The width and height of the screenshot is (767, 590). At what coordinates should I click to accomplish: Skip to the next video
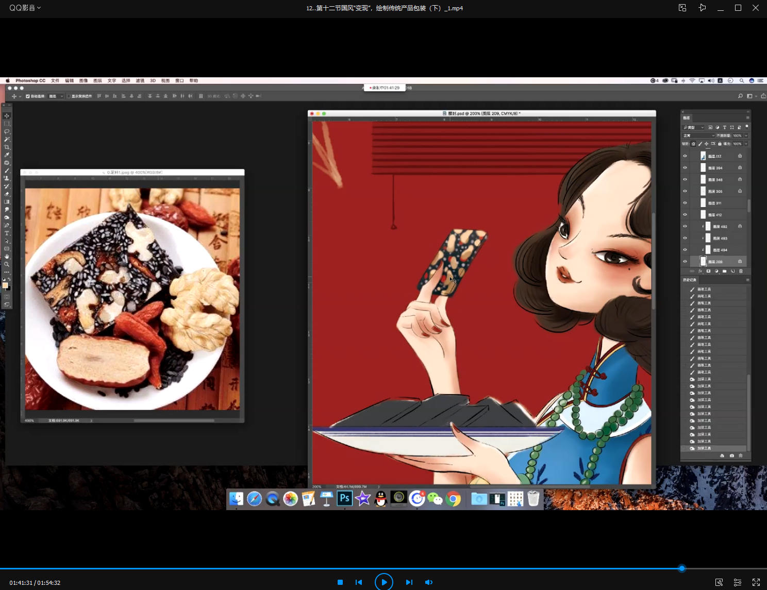pos(409,582)
